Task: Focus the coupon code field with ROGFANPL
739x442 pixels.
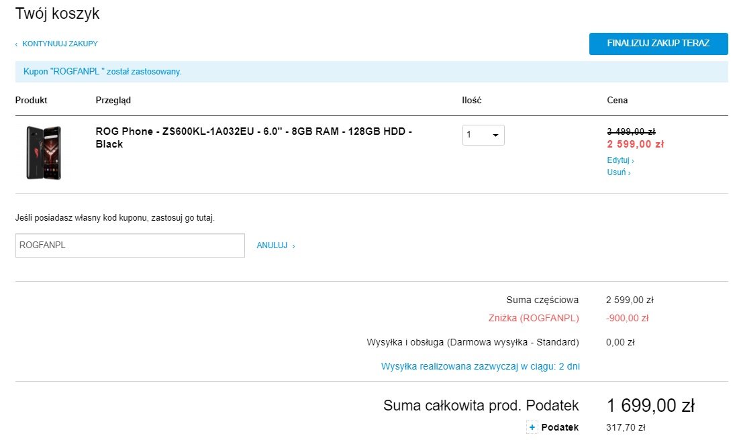Action: [130, 245]
